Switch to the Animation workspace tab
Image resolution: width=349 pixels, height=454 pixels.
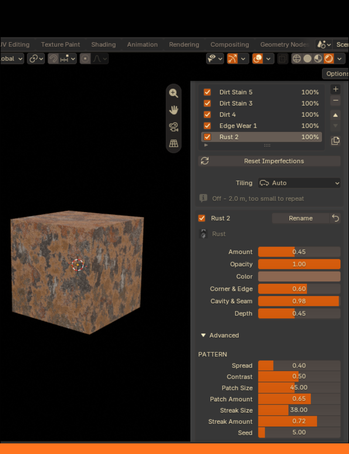[x=142, y=44]
